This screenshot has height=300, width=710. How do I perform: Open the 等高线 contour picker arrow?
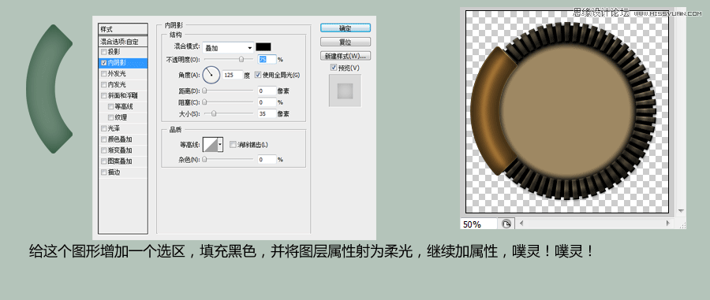pyautogui.click(x=221, y=145)
